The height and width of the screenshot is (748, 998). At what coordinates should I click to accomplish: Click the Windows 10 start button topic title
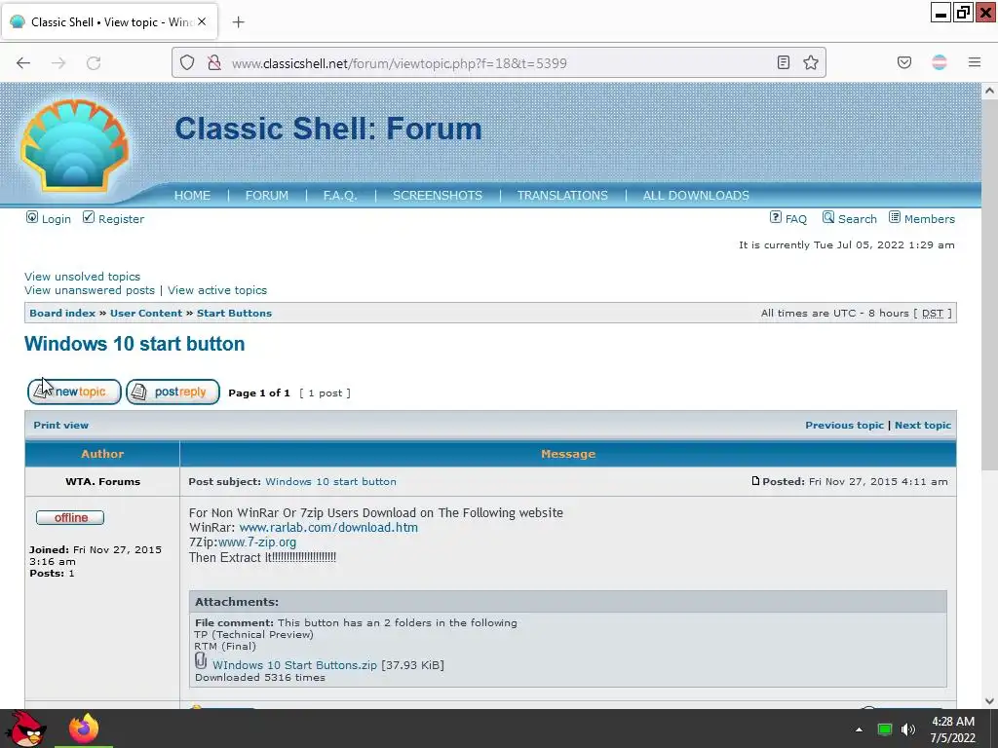click(x=134, y=344)
